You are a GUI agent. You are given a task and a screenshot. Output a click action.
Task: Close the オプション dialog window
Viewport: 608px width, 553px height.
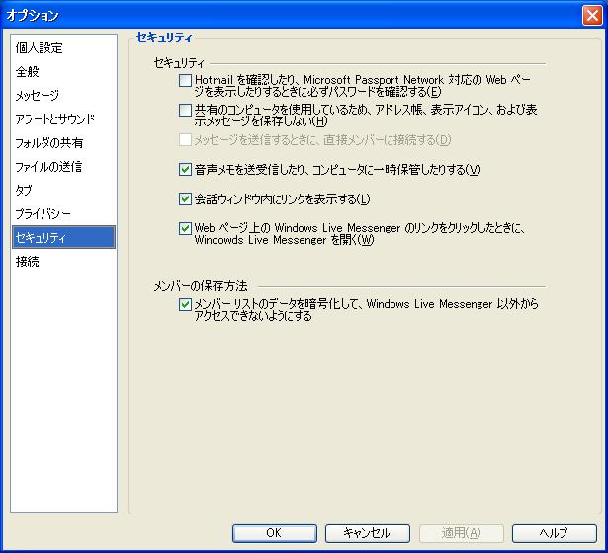coord(592,16)
